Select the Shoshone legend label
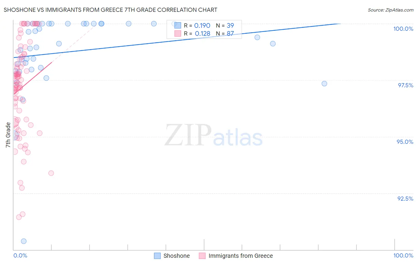This screenshot has height=264, width=417. (x=176, y=256)
